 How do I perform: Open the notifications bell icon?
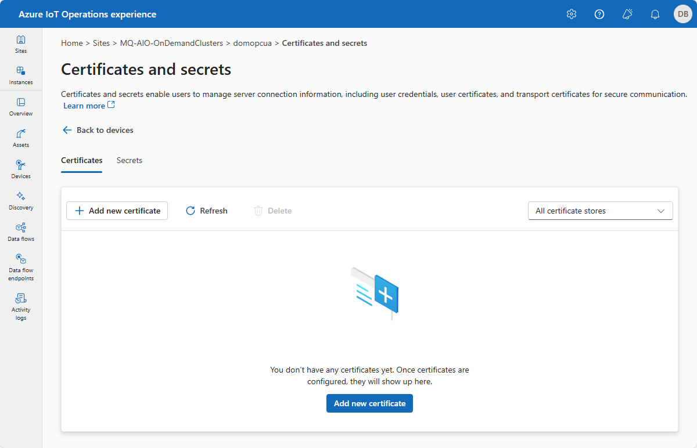[x=655, y=14]
